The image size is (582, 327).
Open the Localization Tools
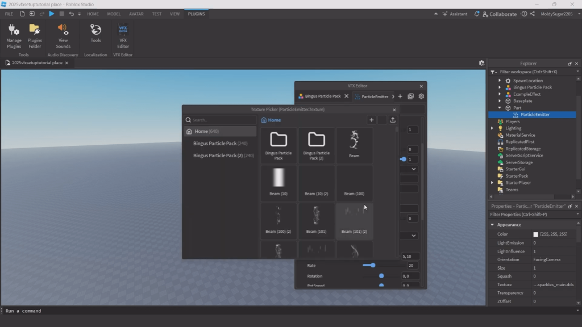(95, 33)
